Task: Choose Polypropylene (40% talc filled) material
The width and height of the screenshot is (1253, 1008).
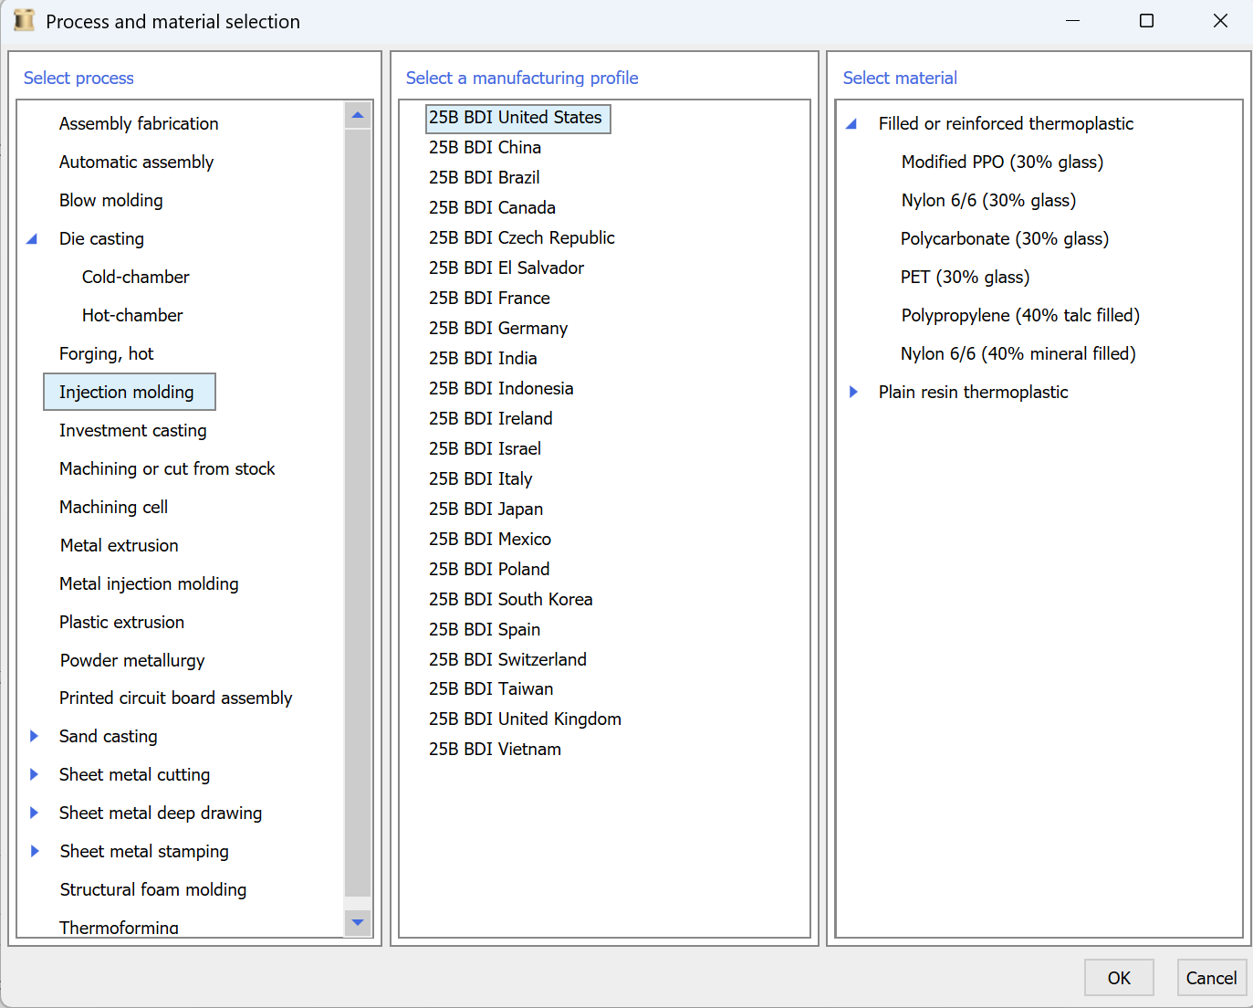Action: (1019, 315)
